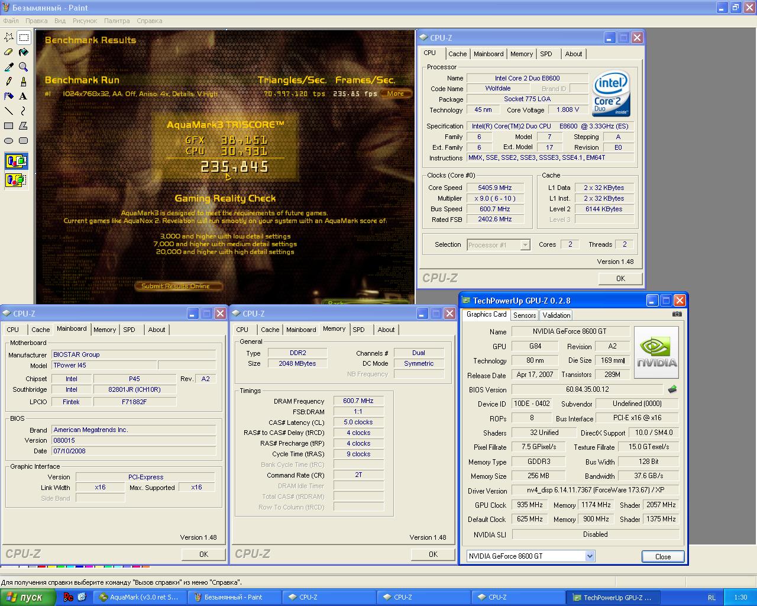Select the Pick Color eyedropper tool
This screenshot has height=606, width=757.
coord(9,67)
